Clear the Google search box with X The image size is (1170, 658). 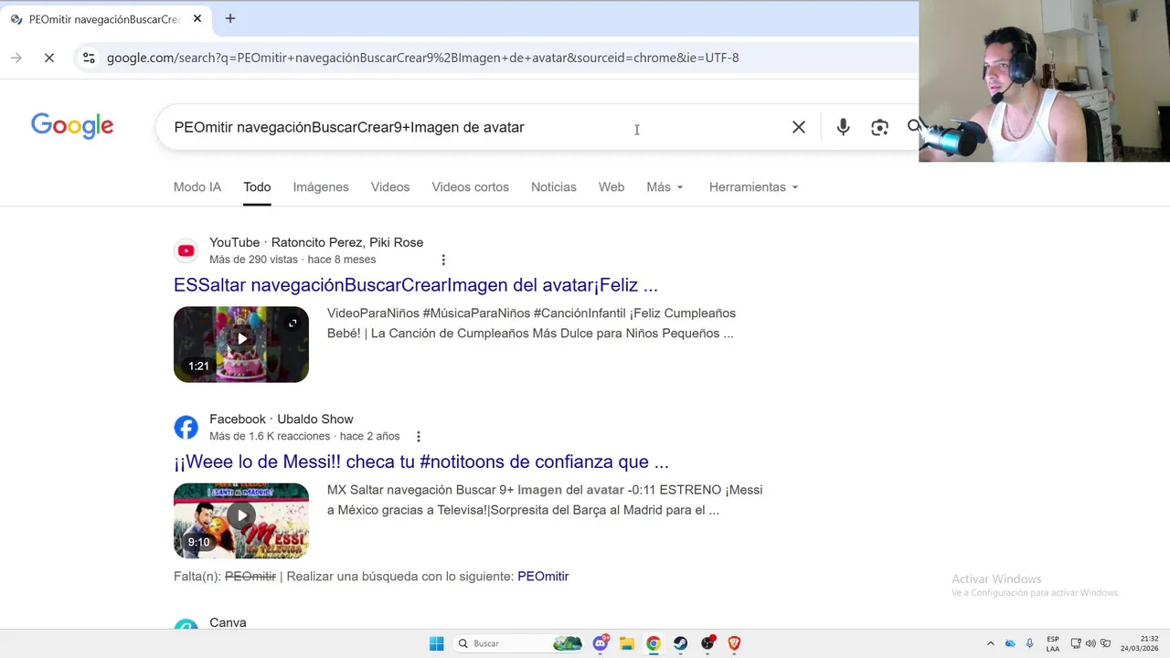[x=799, y=127]
